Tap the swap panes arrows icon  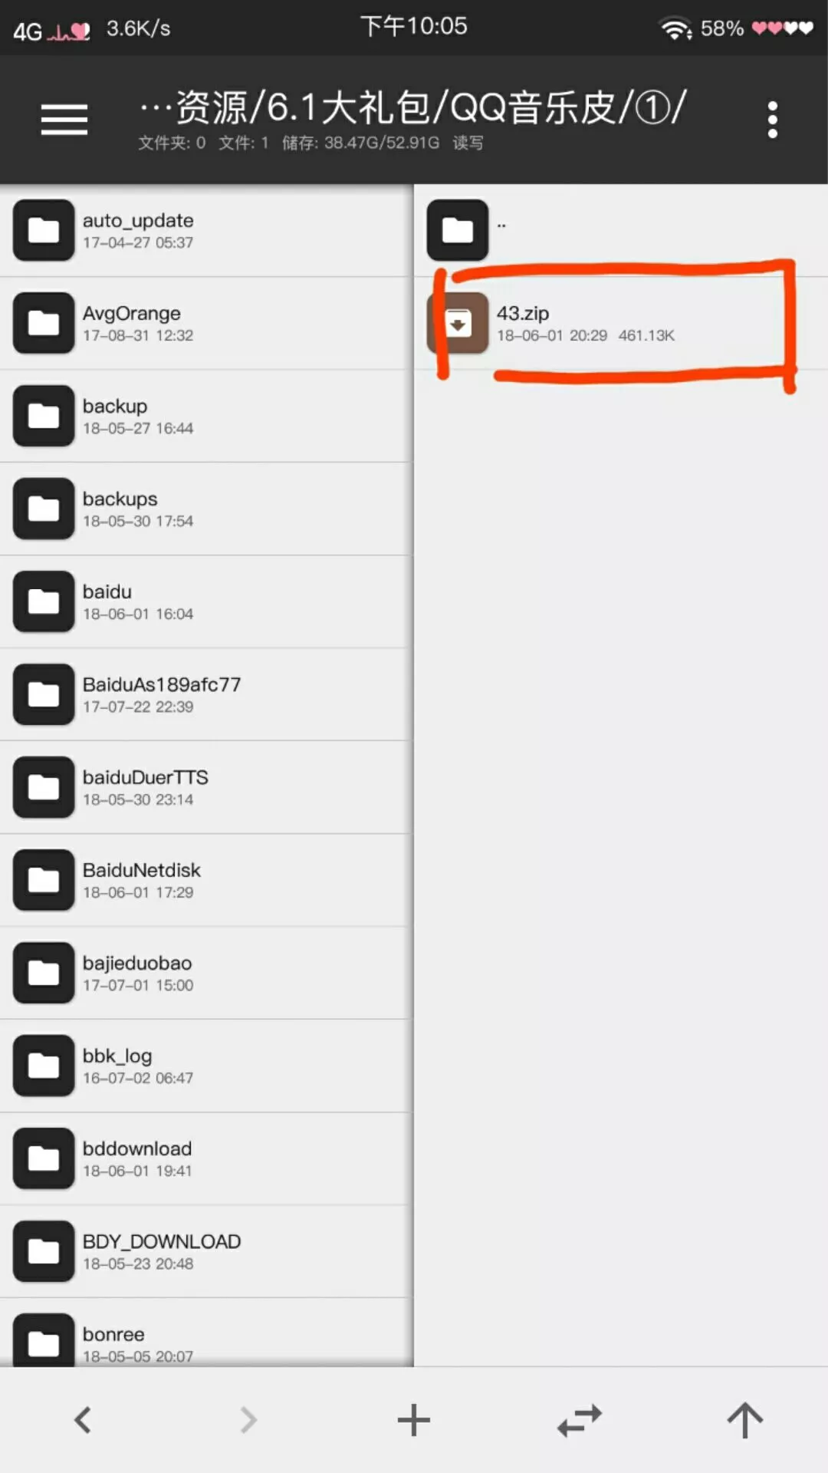pyautogui.click(x=580, y=1420)
